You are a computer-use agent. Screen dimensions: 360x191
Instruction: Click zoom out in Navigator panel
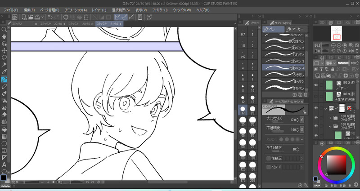(x=333, y=45)
